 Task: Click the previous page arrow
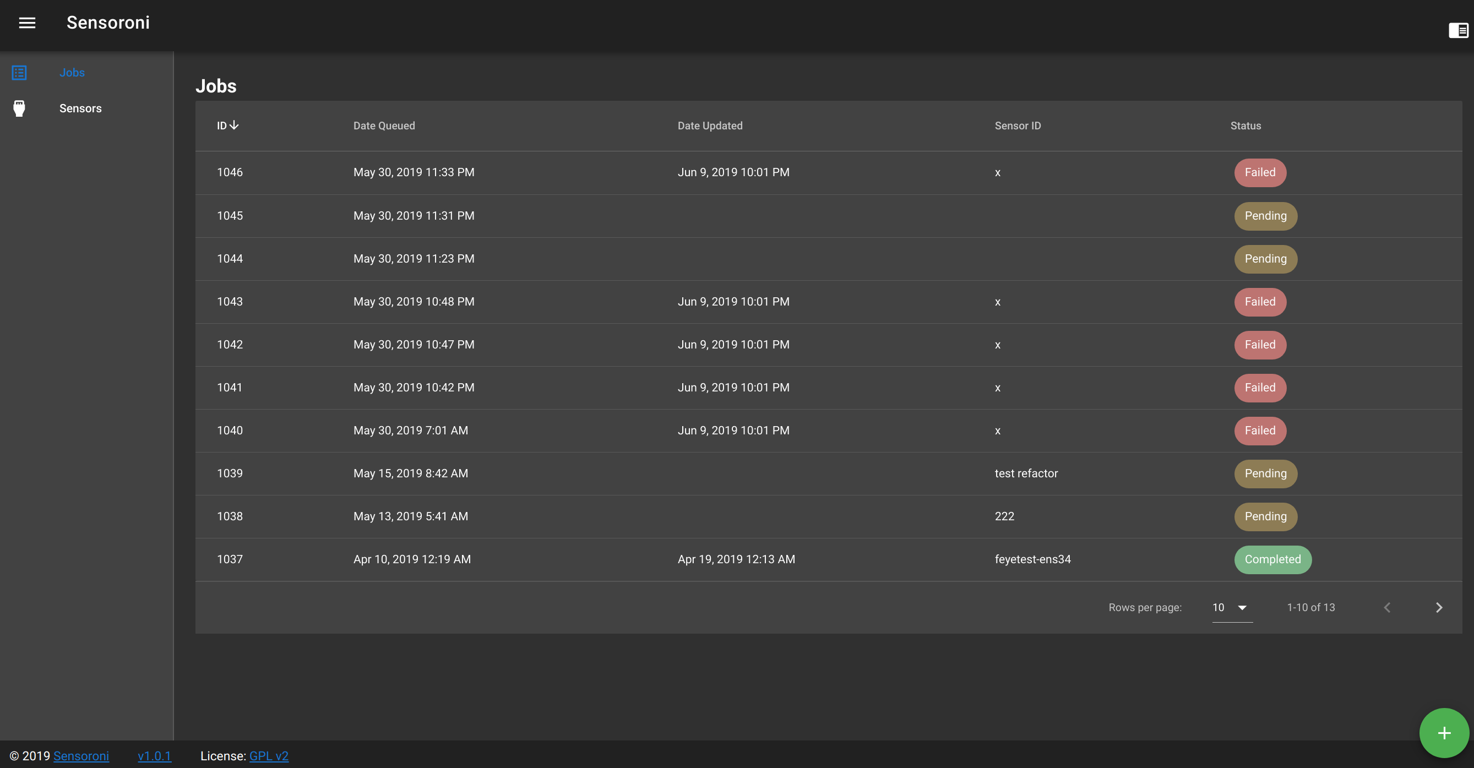(1387, 607)
